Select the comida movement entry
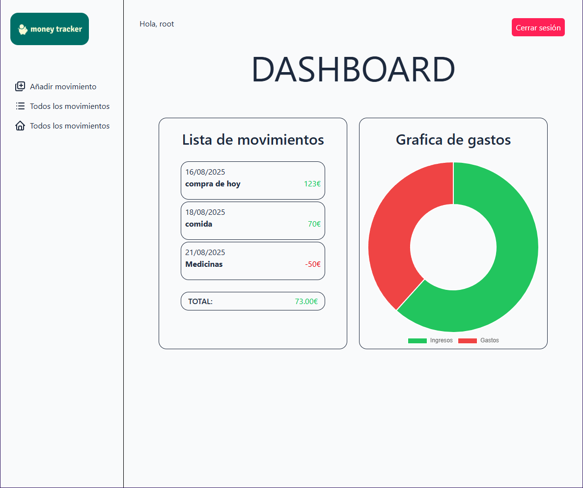Viewport: 583px width, 488px height. [x=252, y=220]
